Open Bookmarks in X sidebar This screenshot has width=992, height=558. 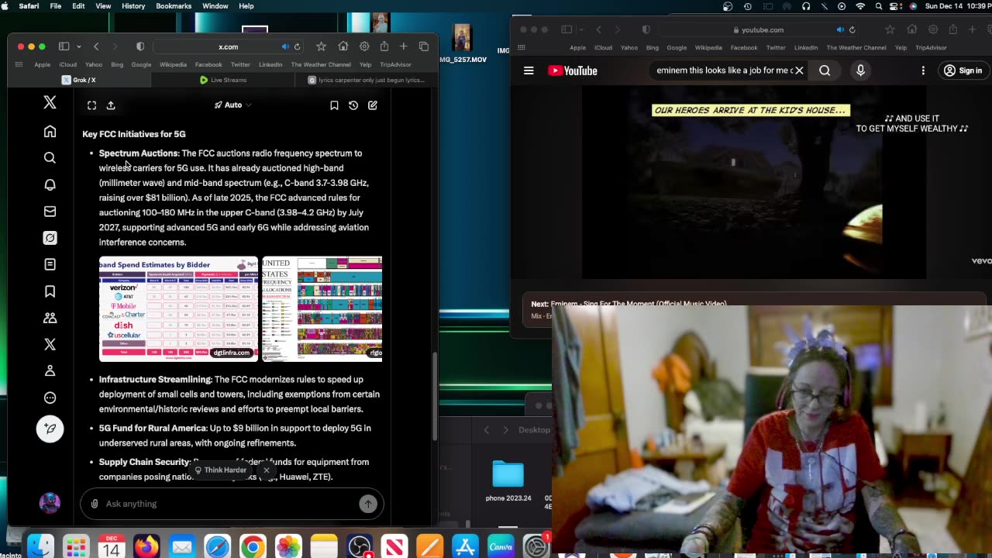click(50, 291)
